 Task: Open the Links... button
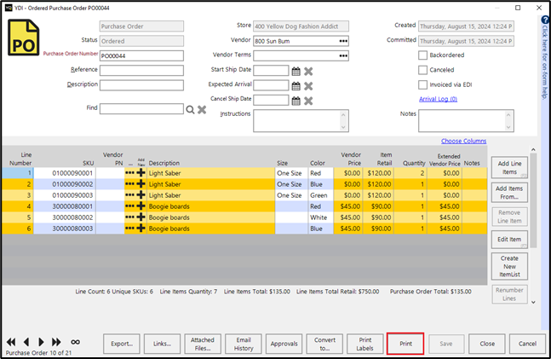(162, 344)
